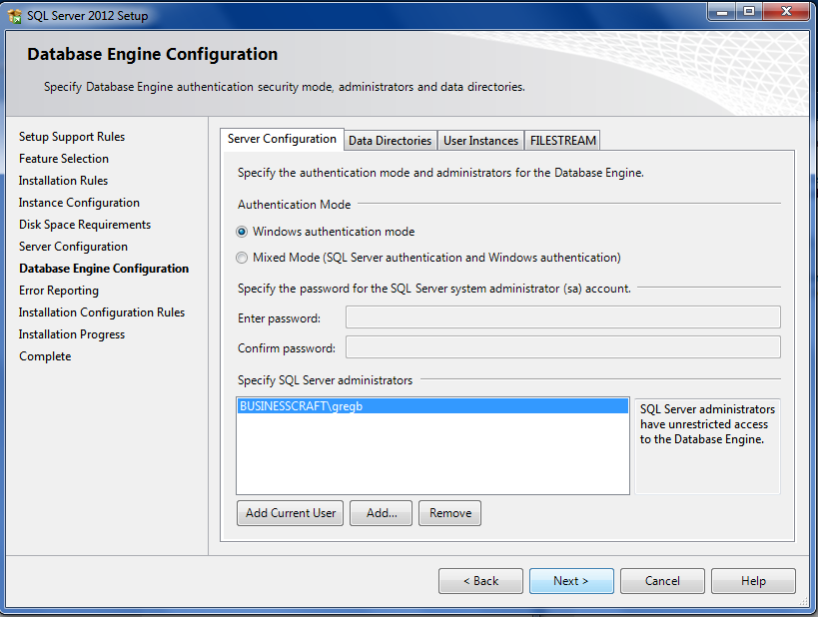Go to the previous step with Back

point(480,581)
